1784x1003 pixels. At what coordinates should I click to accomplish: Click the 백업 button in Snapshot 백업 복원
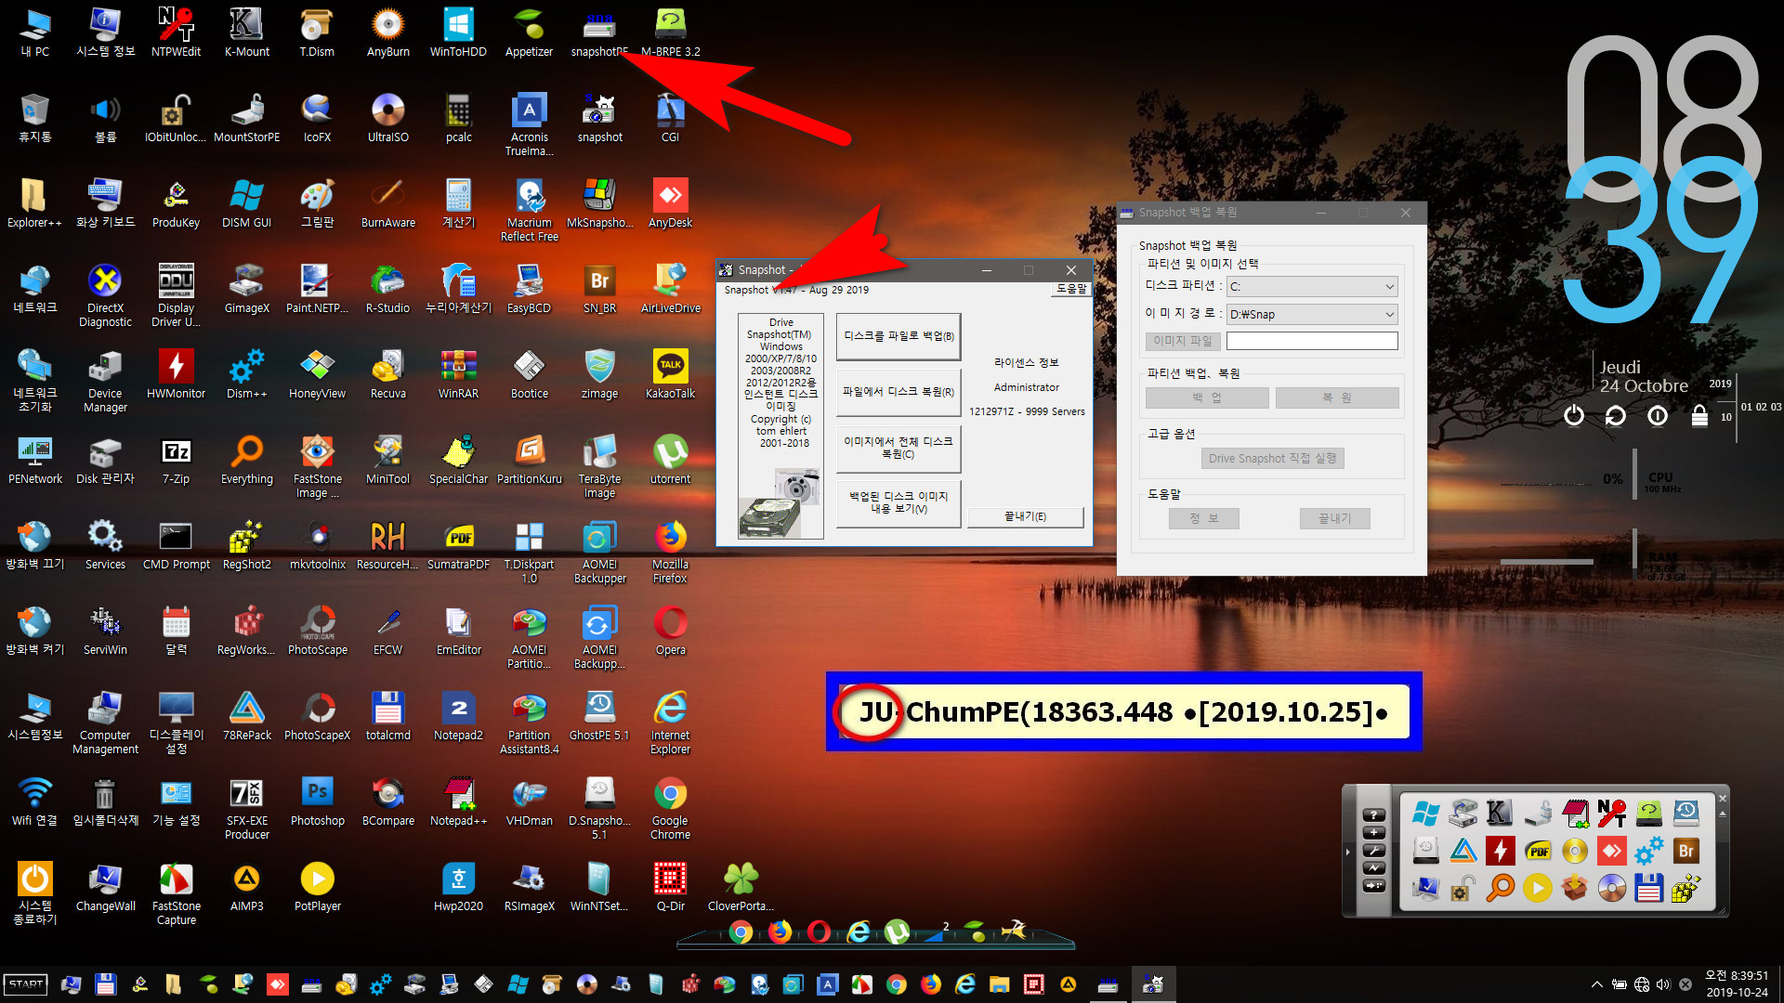pyautogui.click(x=1207, y=397)
